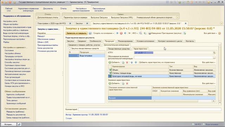Click row icon beside Степень газации воды

pyautogui.click(x=110, y=73)
